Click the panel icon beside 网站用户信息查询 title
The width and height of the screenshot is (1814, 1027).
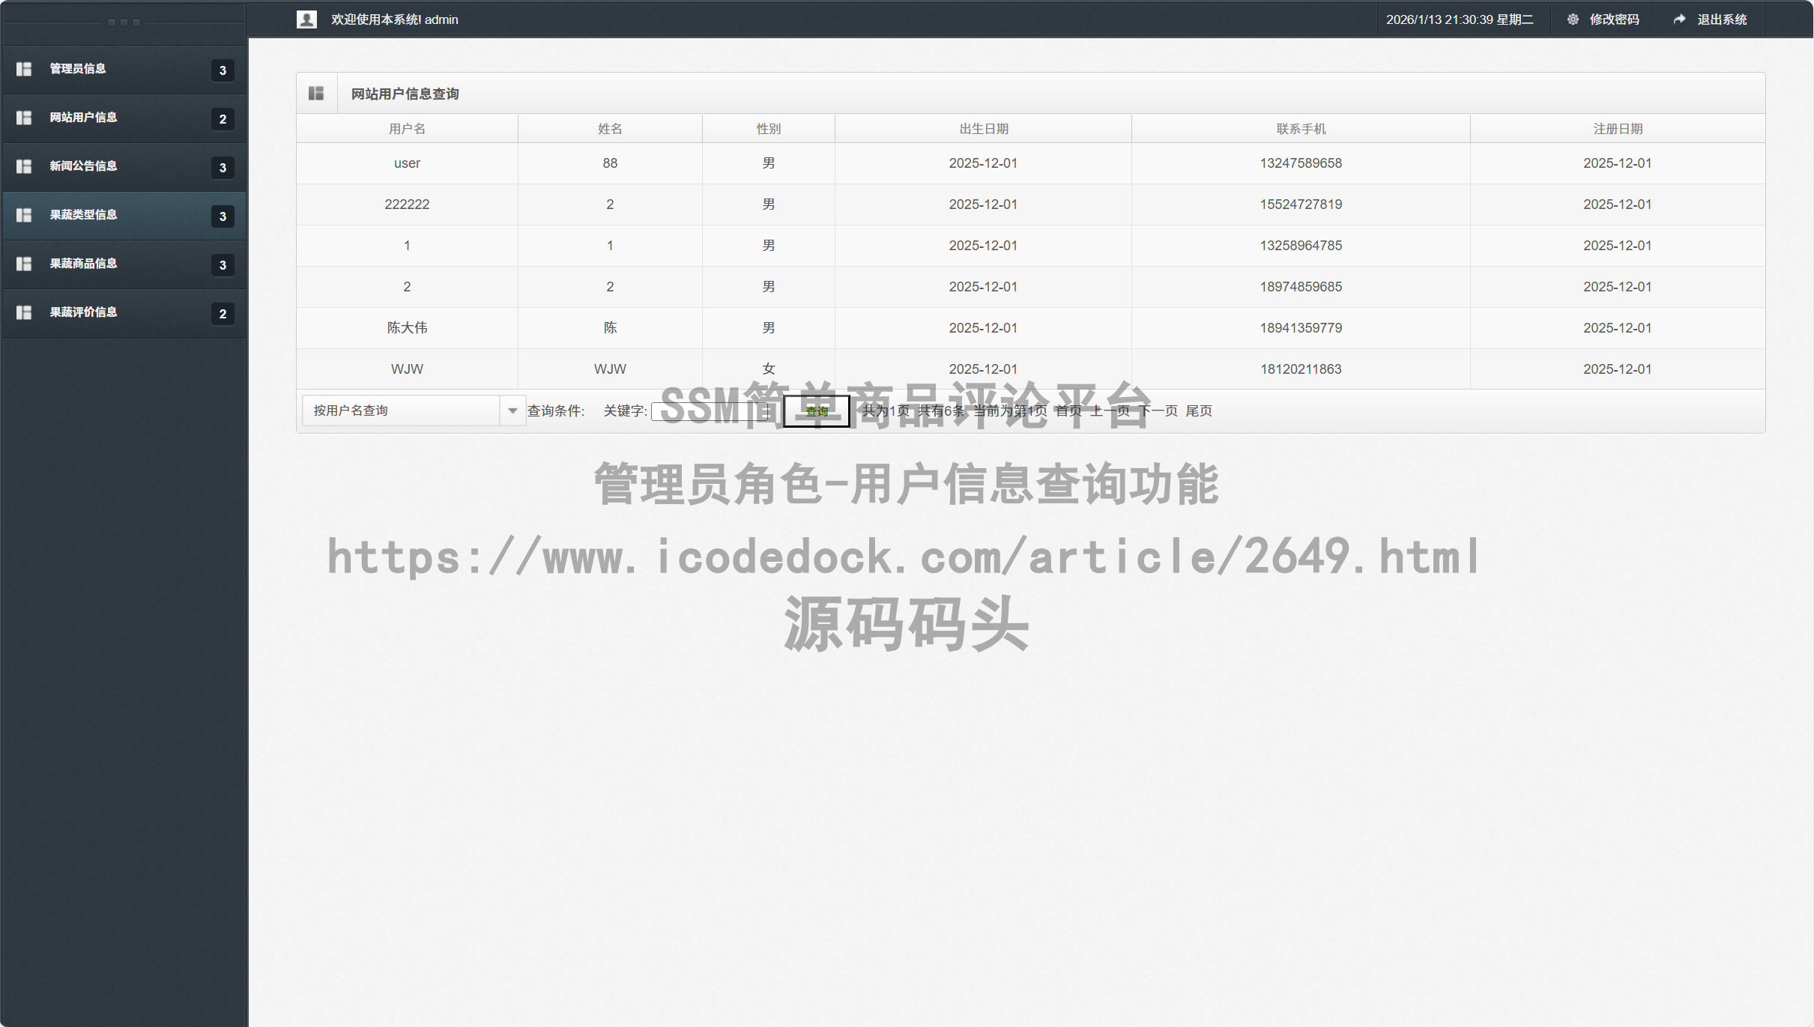click(316, 92)
